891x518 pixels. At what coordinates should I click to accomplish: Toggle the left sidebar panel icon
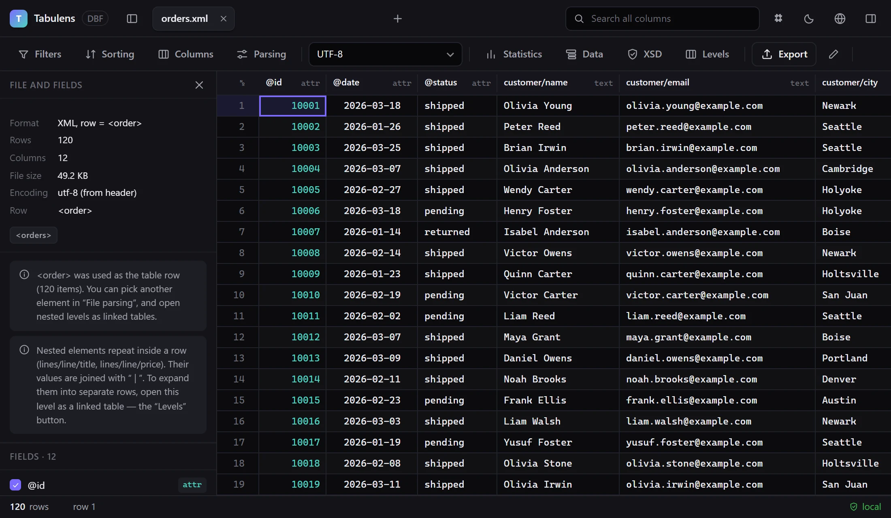pyautogui.click(x=132, y=19)
